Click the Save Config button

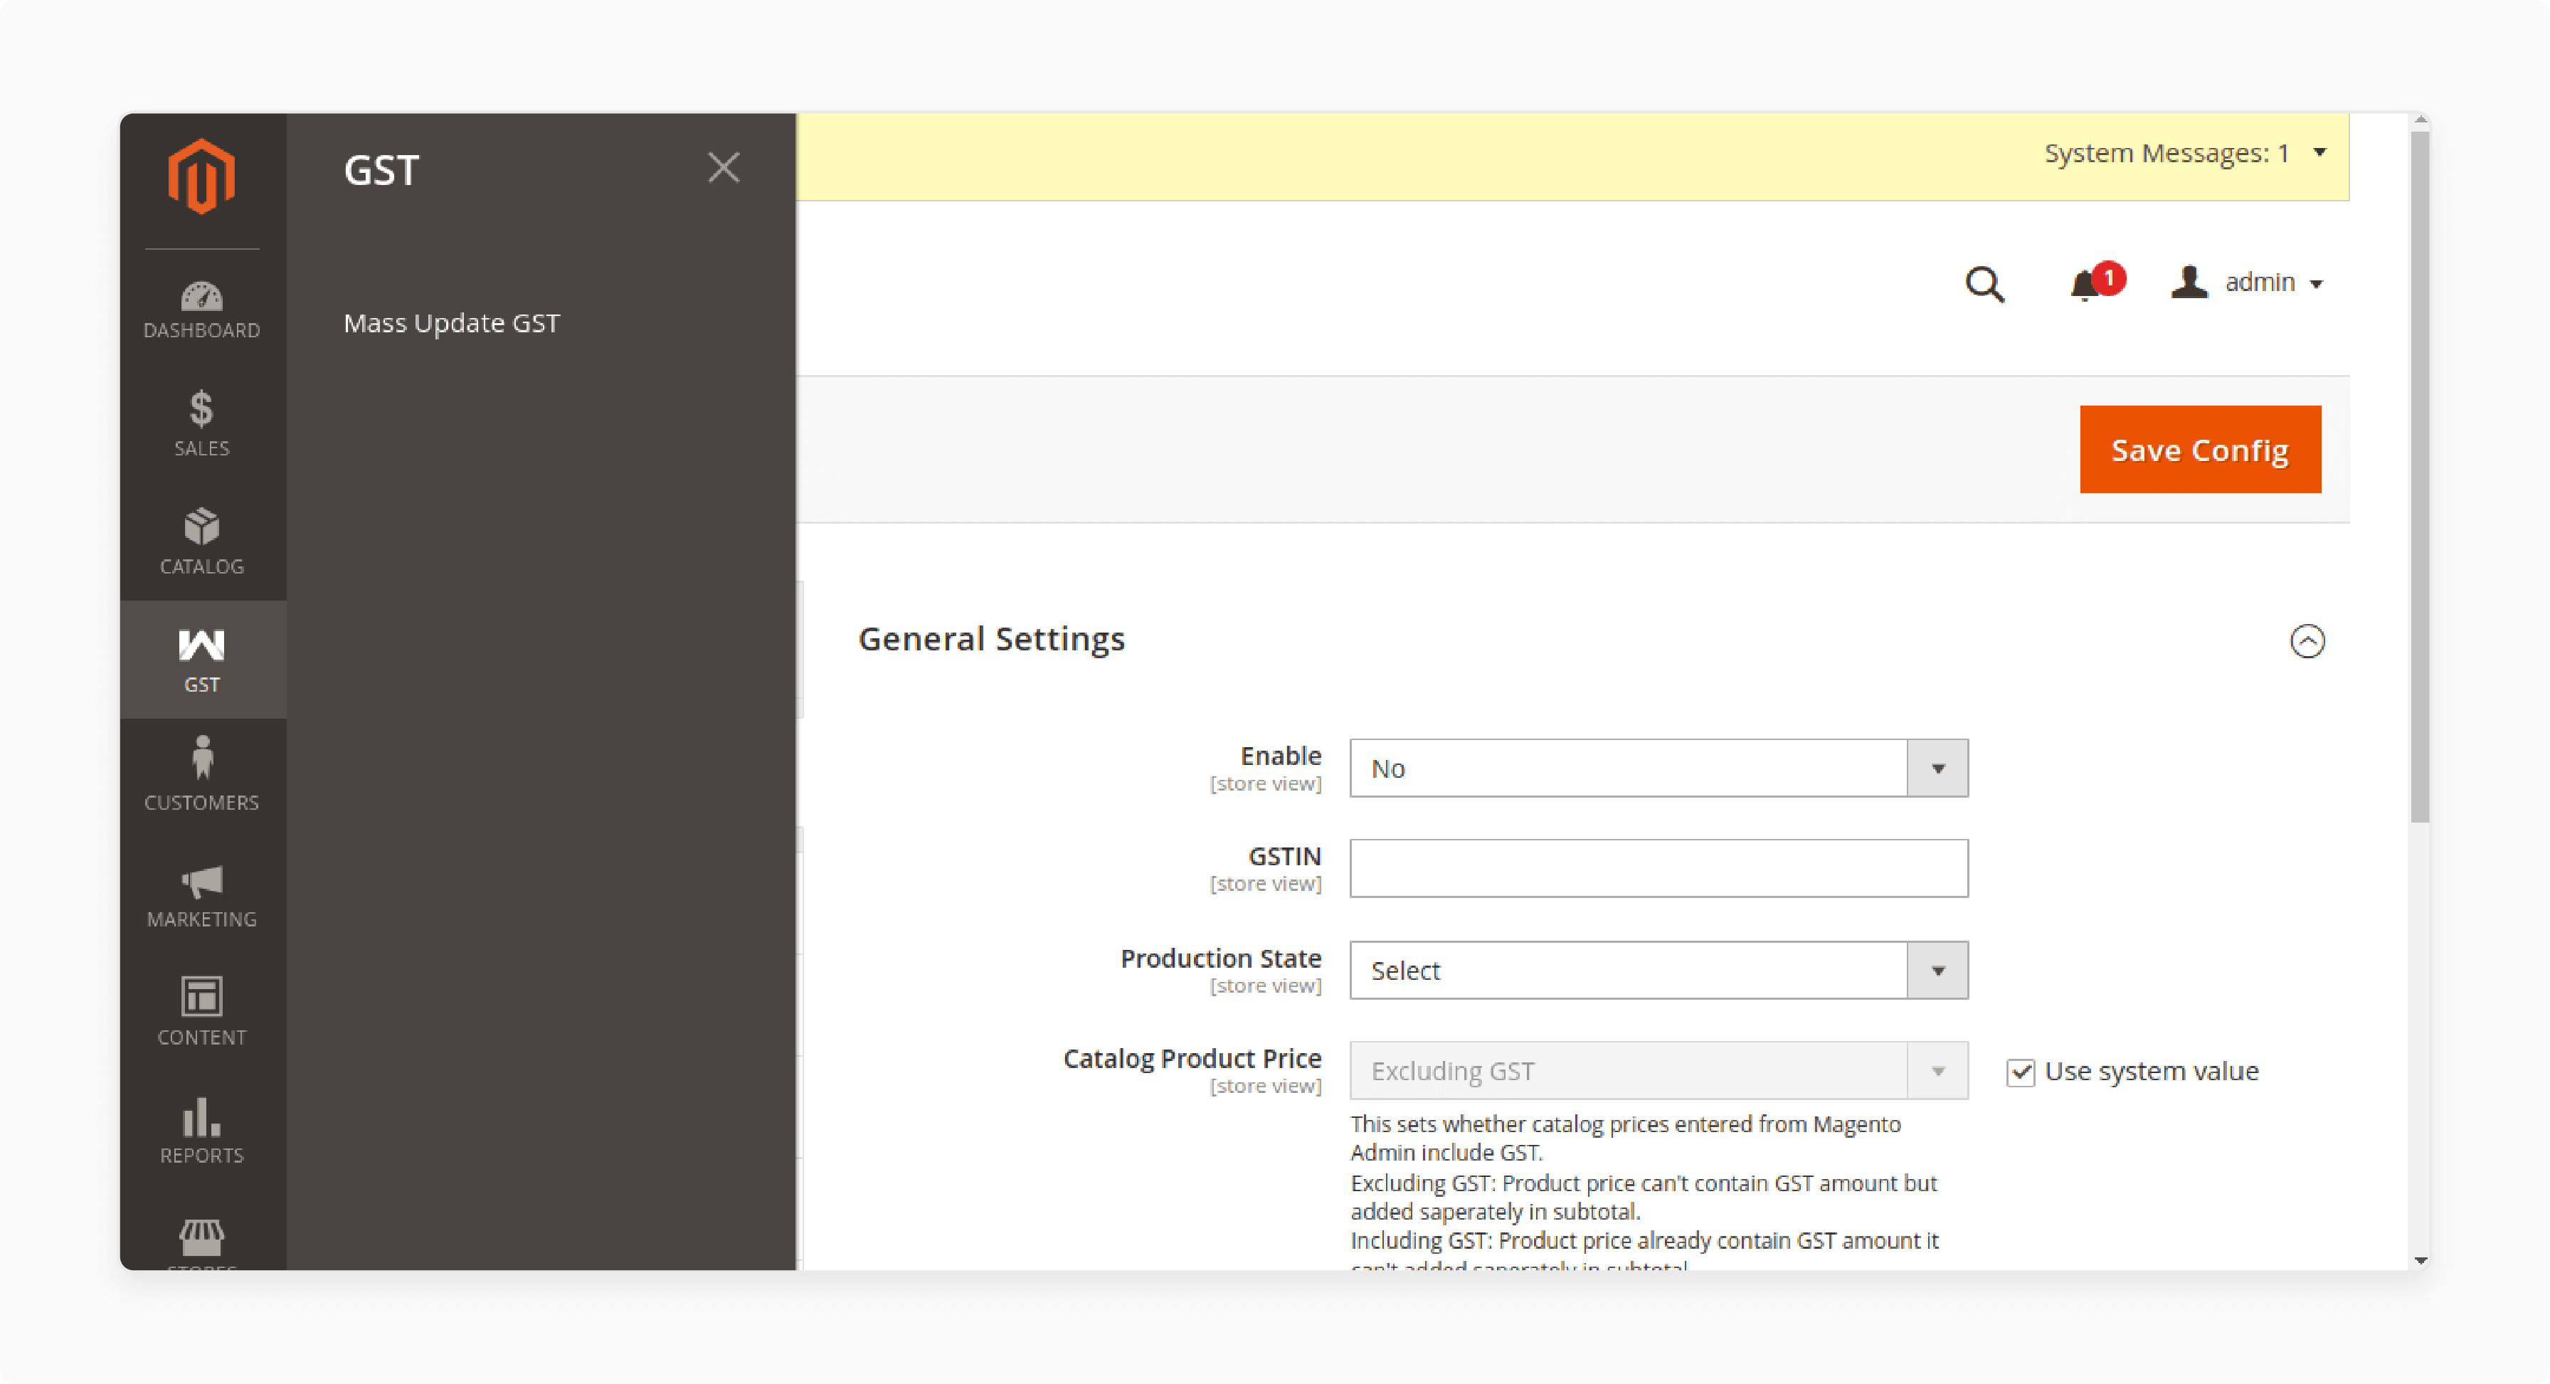point(2199,450)
